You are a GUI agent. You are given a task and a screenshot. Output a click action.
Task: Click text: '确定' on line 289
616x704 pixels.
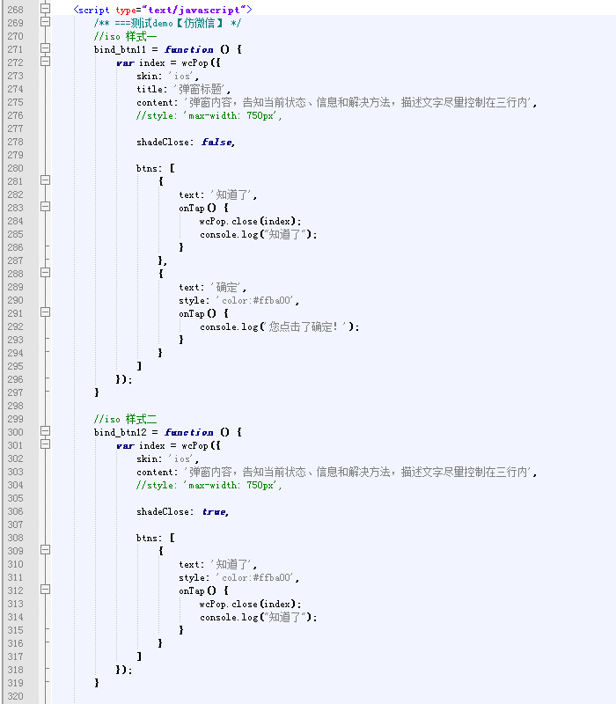[212, 288]
